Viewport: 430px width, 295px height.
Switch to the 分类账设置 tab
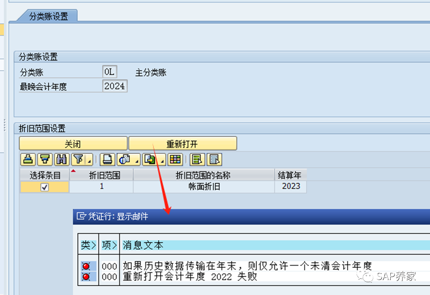tap(48, 16)
